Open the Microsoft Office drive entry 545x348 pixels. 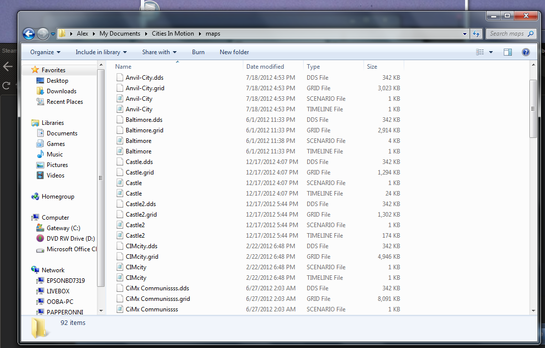66,249
